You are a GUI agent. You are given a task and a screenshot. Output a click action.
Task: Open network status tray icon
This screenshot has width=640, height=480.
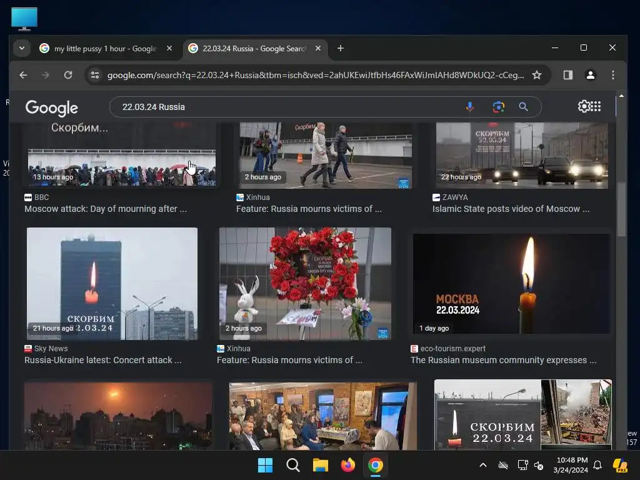pyautogui.click(x=522, y=465)
